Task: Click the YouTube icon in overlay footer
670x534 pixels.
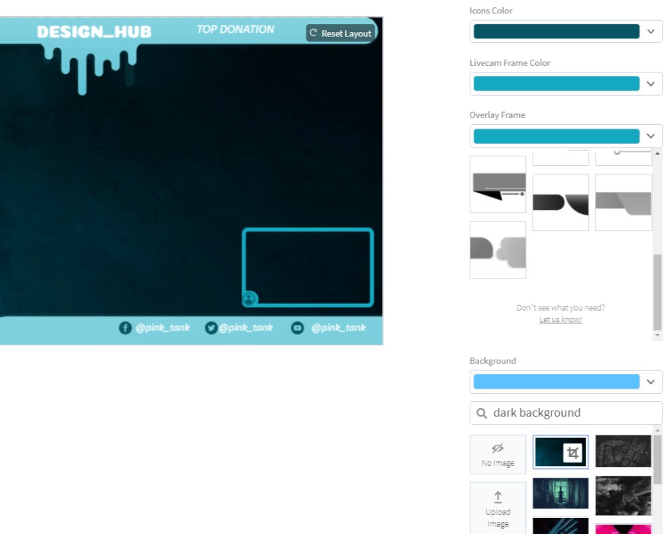Action: click(x=297, y=327)
